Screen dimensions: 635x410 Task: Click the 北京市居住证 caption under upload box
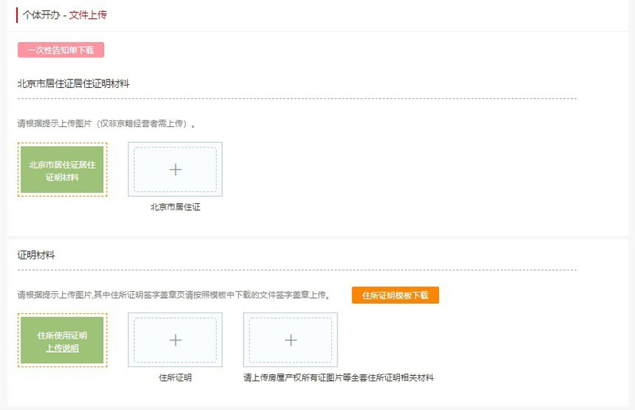tap(175, 207)
